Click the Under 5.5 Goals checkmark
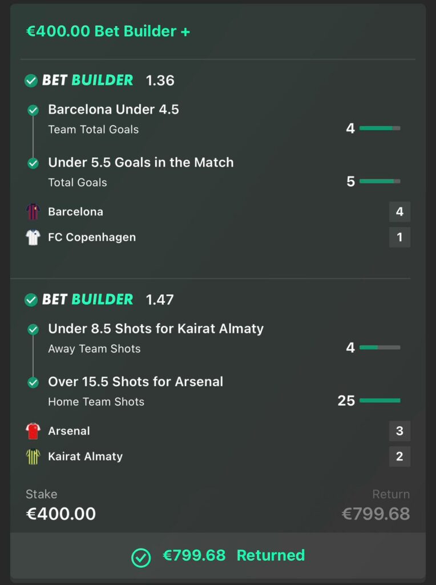Image resolution: width=436 pixels, height=585 pixels. (x=33, y=163)
